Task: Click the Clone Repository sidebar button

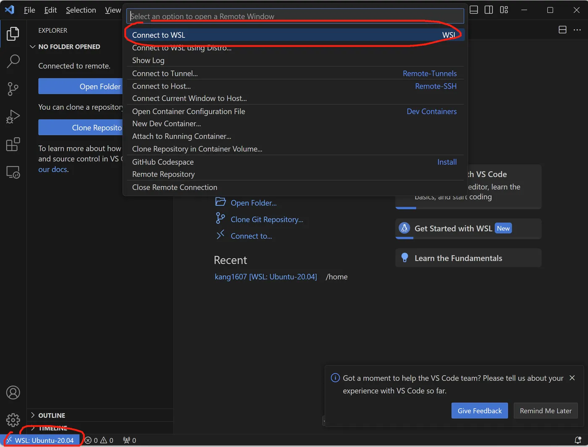Action: [81, 127]
